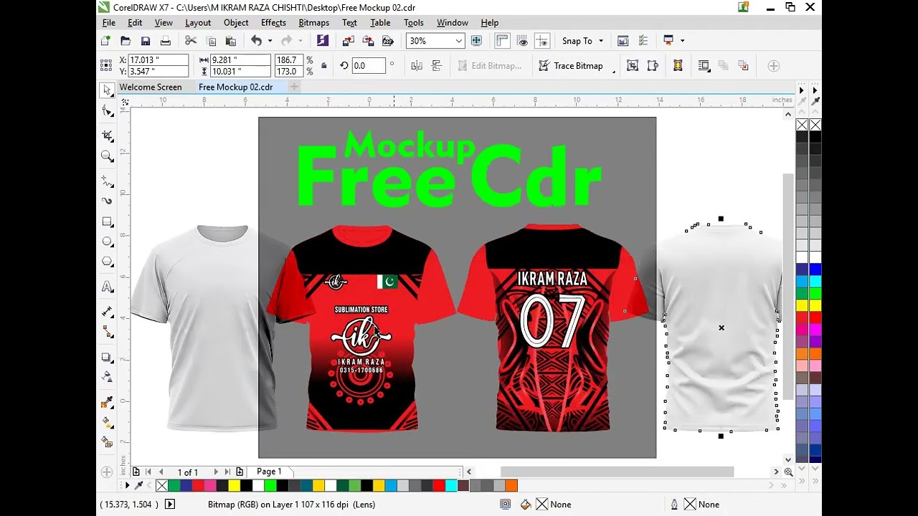Select the Polygon tool

[x=108, y=262]
